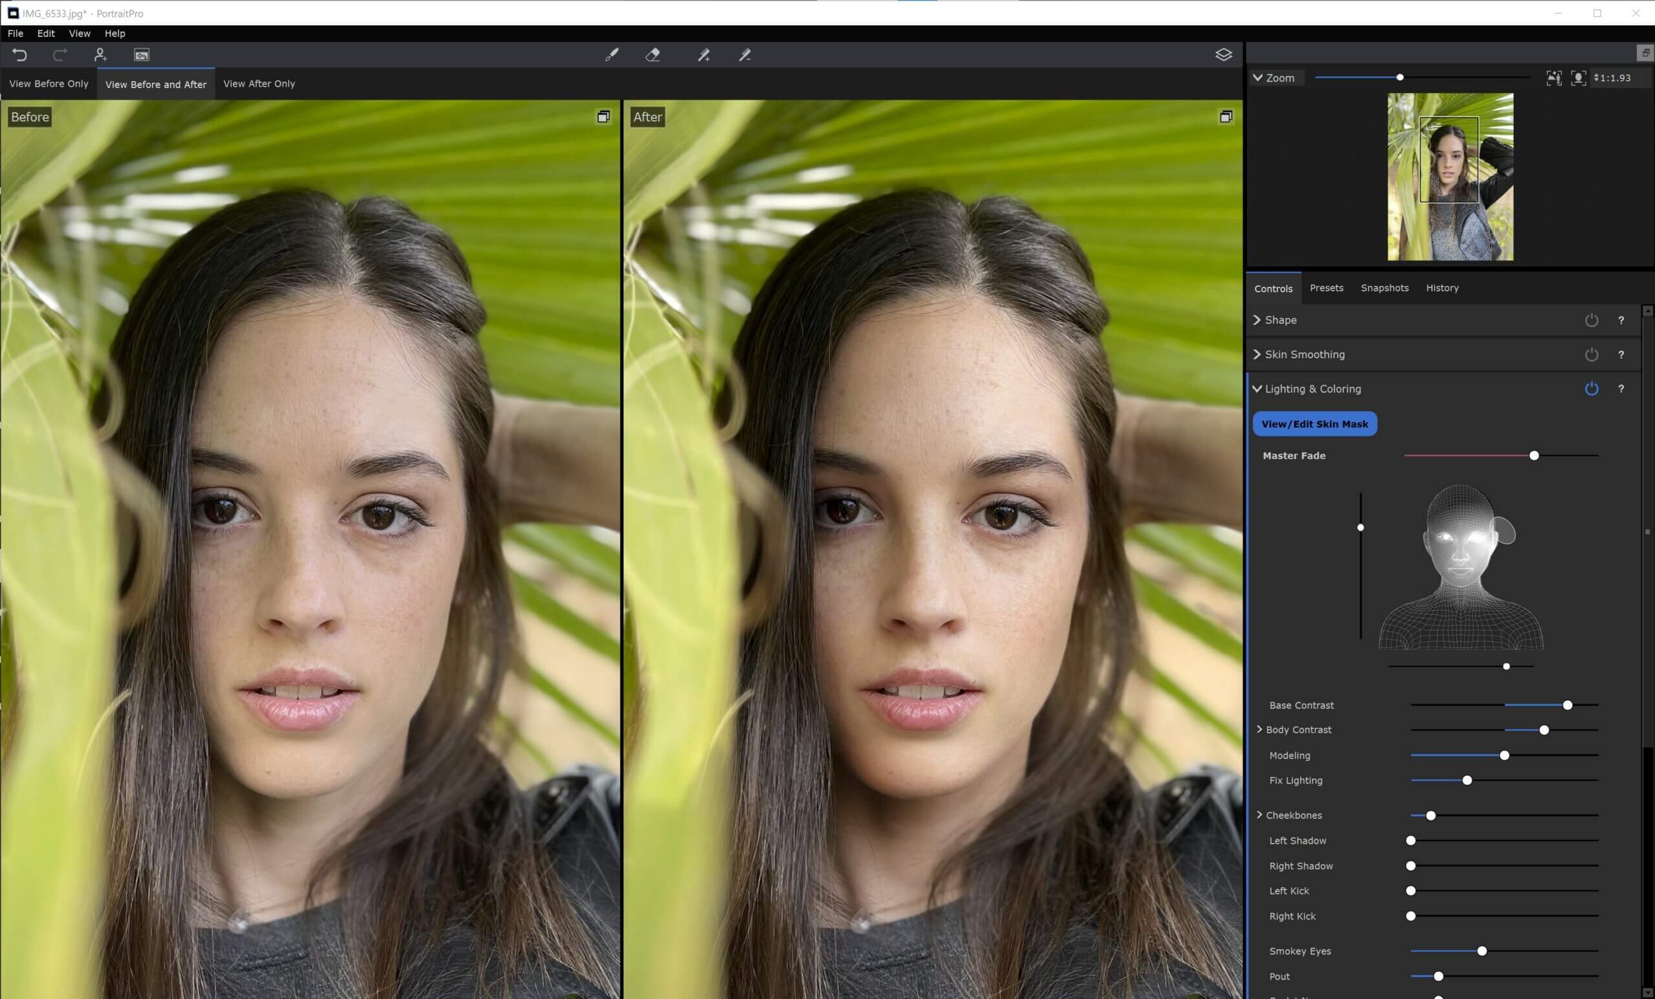Viewport: 1655px width, 999px height.
Task: Expand the Shape section
Action: [1257, 321]
